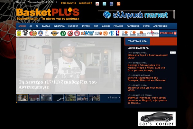Viewport: 193px width, 129px height.
Task: Open the NBA navigation menu item
Action: coord(96,26)
